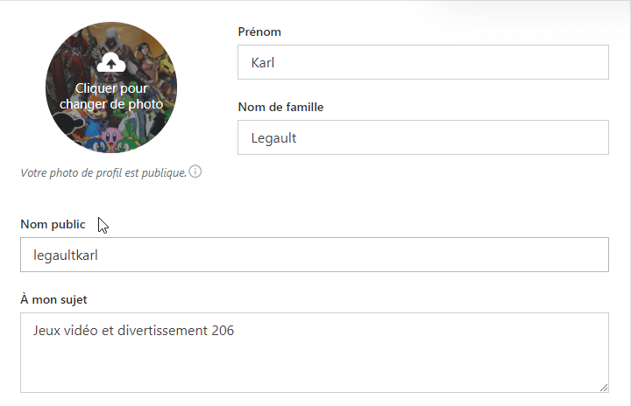This screenshot has width=631, height=406.
Task: Click the "Prénom" label
Action: pyautogui.click(x=259, y=32)
